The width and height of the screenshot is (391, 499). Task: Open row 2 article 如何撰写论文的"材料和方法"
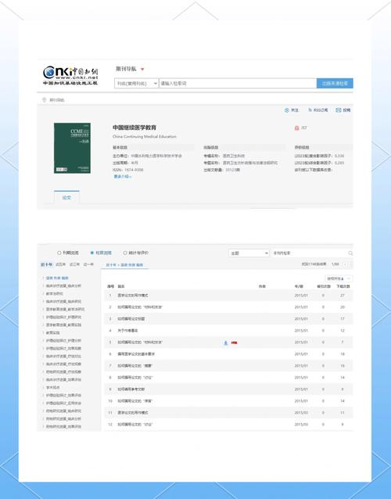(x=140, y=307)
